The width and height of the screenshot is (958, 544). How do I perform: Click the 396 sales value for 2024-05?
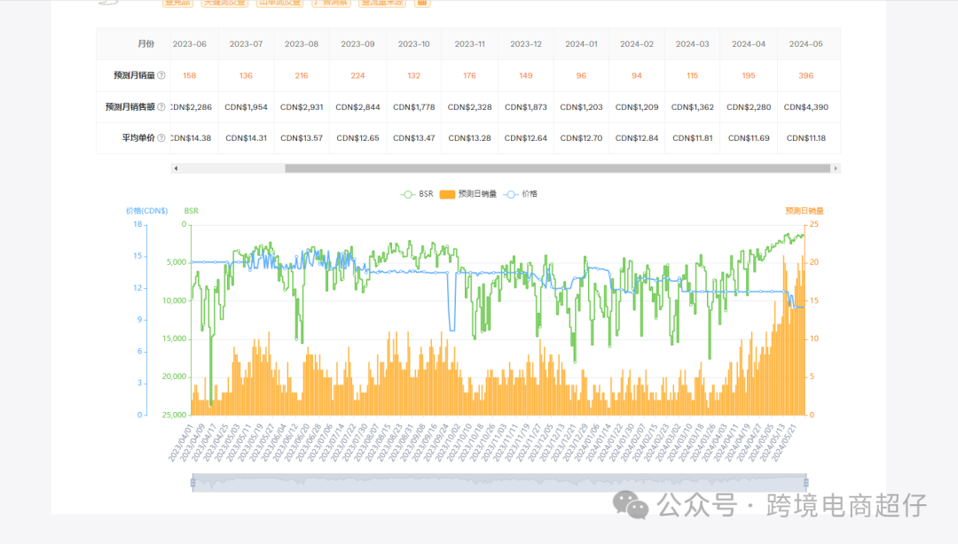click(x=805, y=76)
